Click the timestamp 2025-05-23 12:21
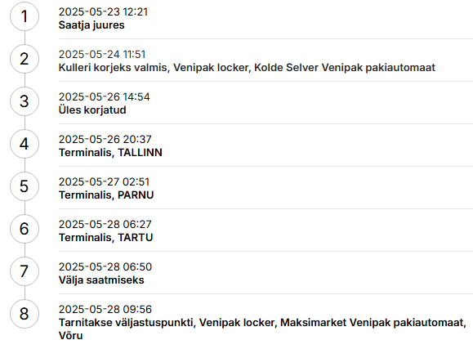 coord(103,12)
